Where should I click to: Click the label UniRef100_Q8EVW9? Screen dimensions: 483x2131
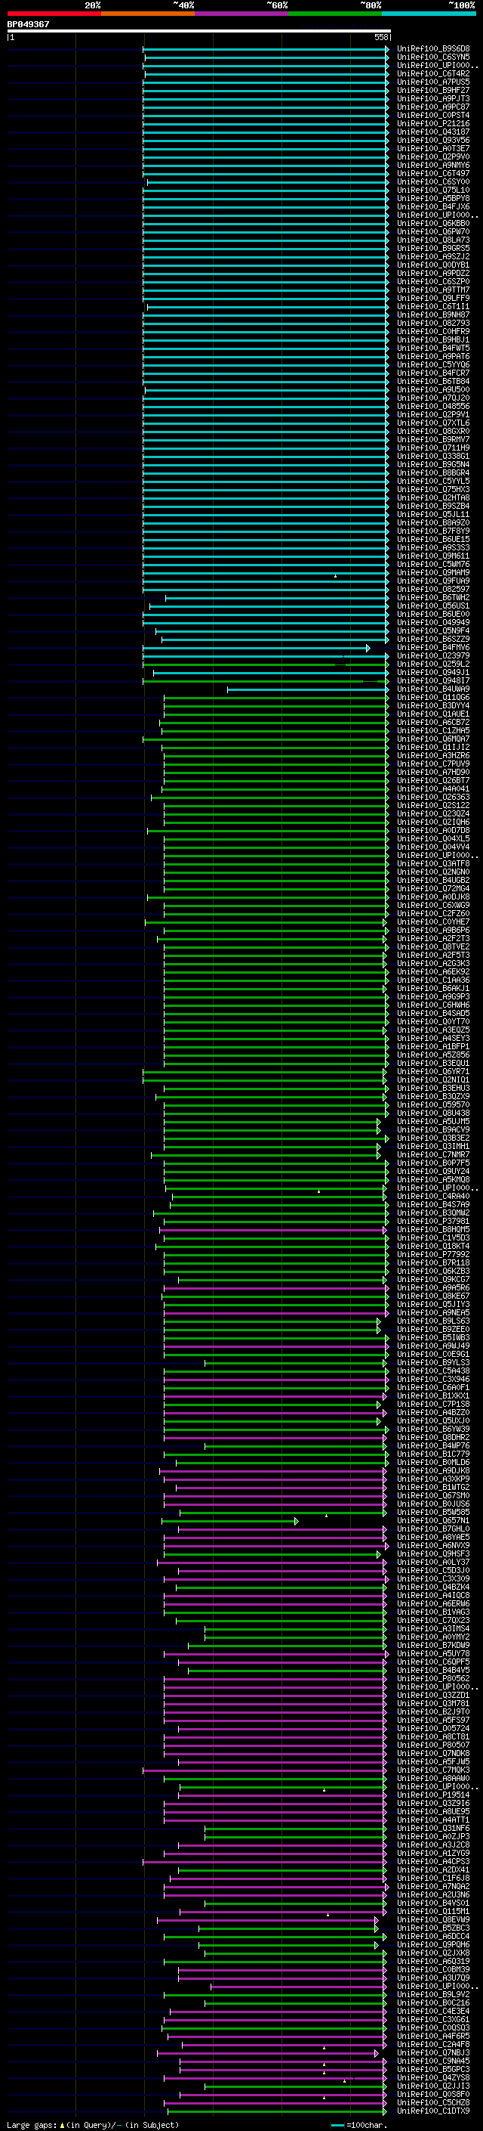click(433, 1920)
